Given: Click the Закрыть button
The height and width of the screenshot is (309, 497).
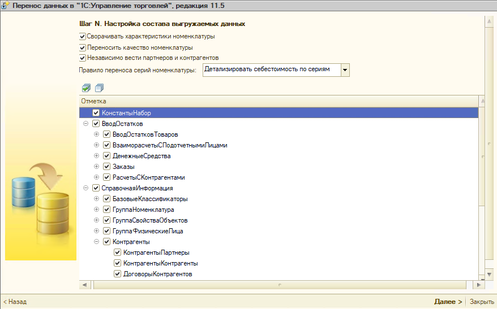Looking at the screenshot, I should pyautogui.click(x=482, y=302).
